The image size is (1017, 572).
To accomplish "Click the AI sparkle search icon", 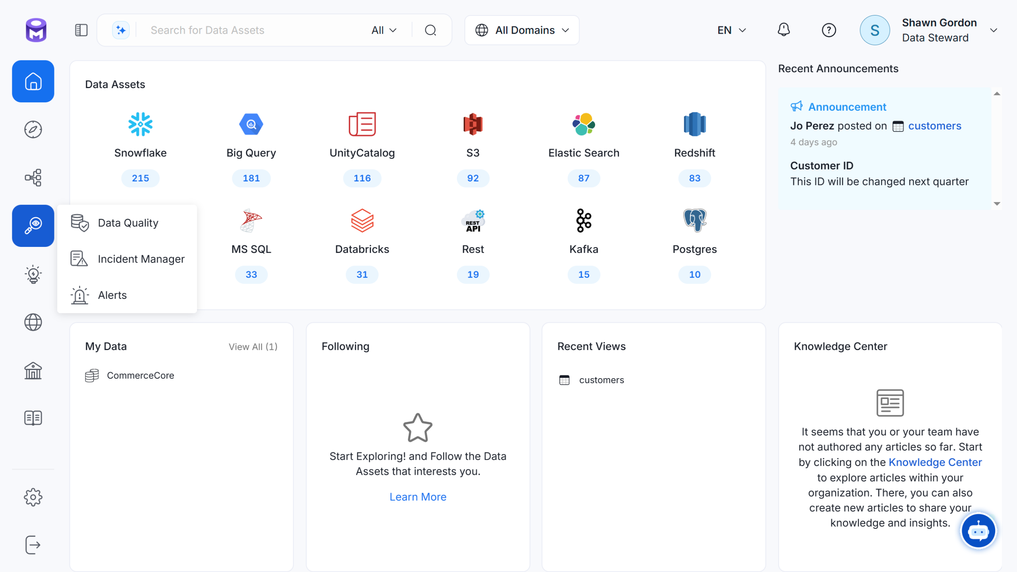I will (121, 30).
